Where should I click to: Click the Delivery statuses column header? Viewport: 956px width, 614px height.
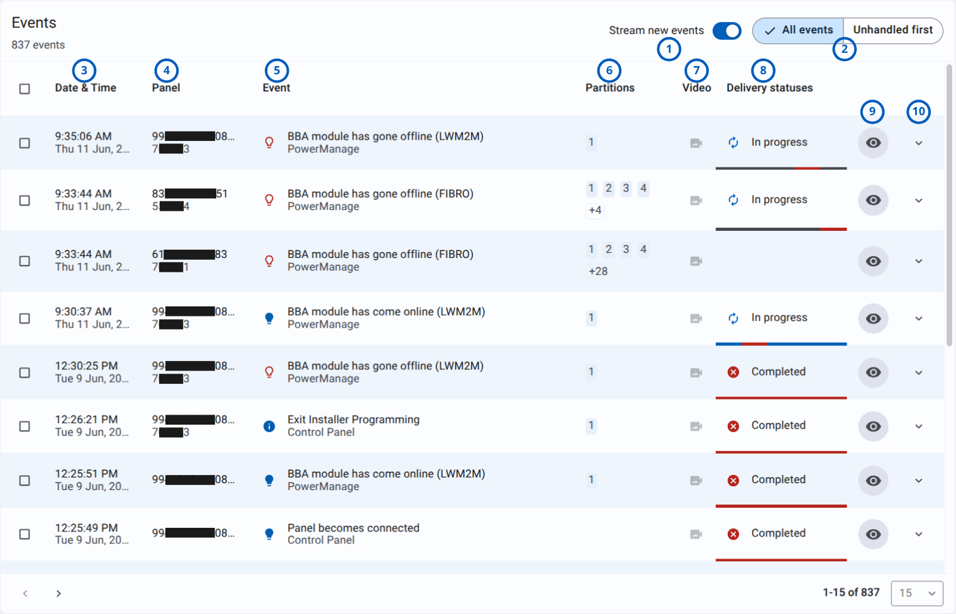point(770,88)
